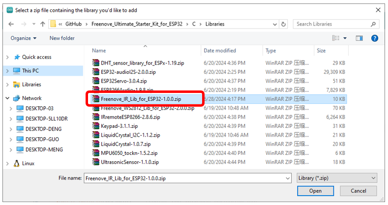Open the help question mark icon

coord(375,38)
